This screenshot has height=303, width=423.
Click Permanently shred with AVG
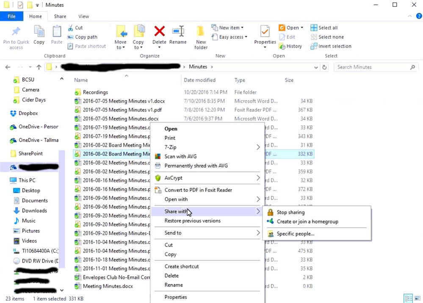pos(196,166)
